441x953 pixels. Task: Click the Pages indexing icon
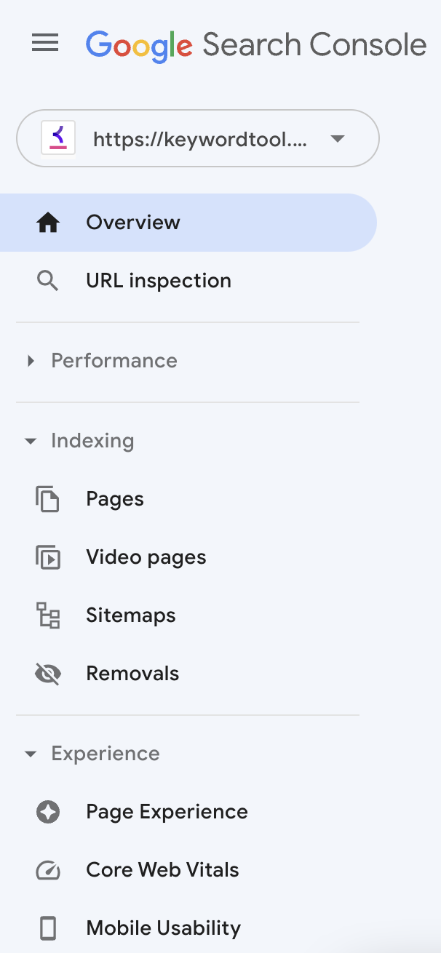click(47, 499)
